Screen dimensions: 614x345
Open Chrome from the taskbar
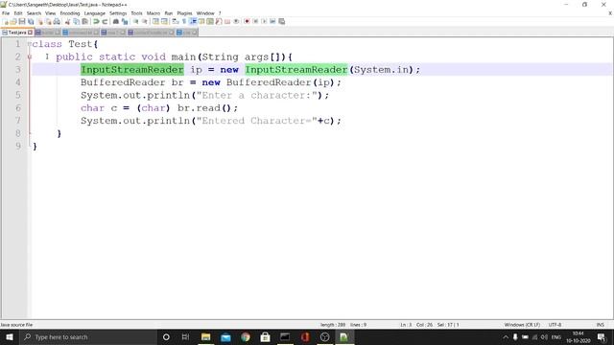(246, 336)
